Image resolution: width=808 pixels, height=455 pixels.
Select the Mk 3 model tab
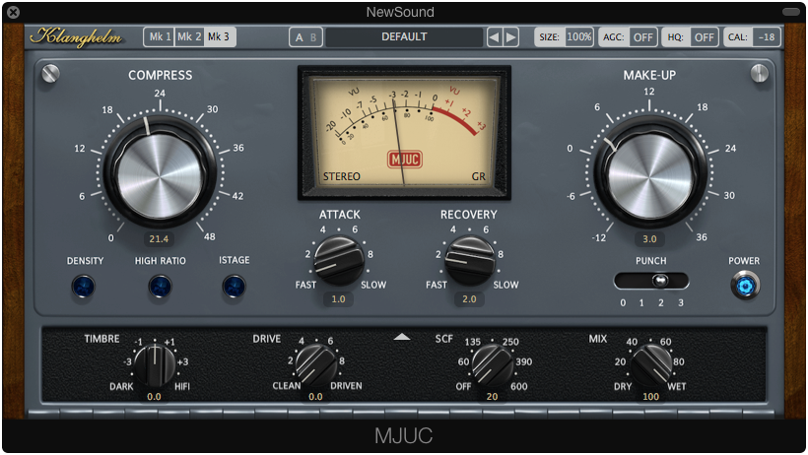219,36
